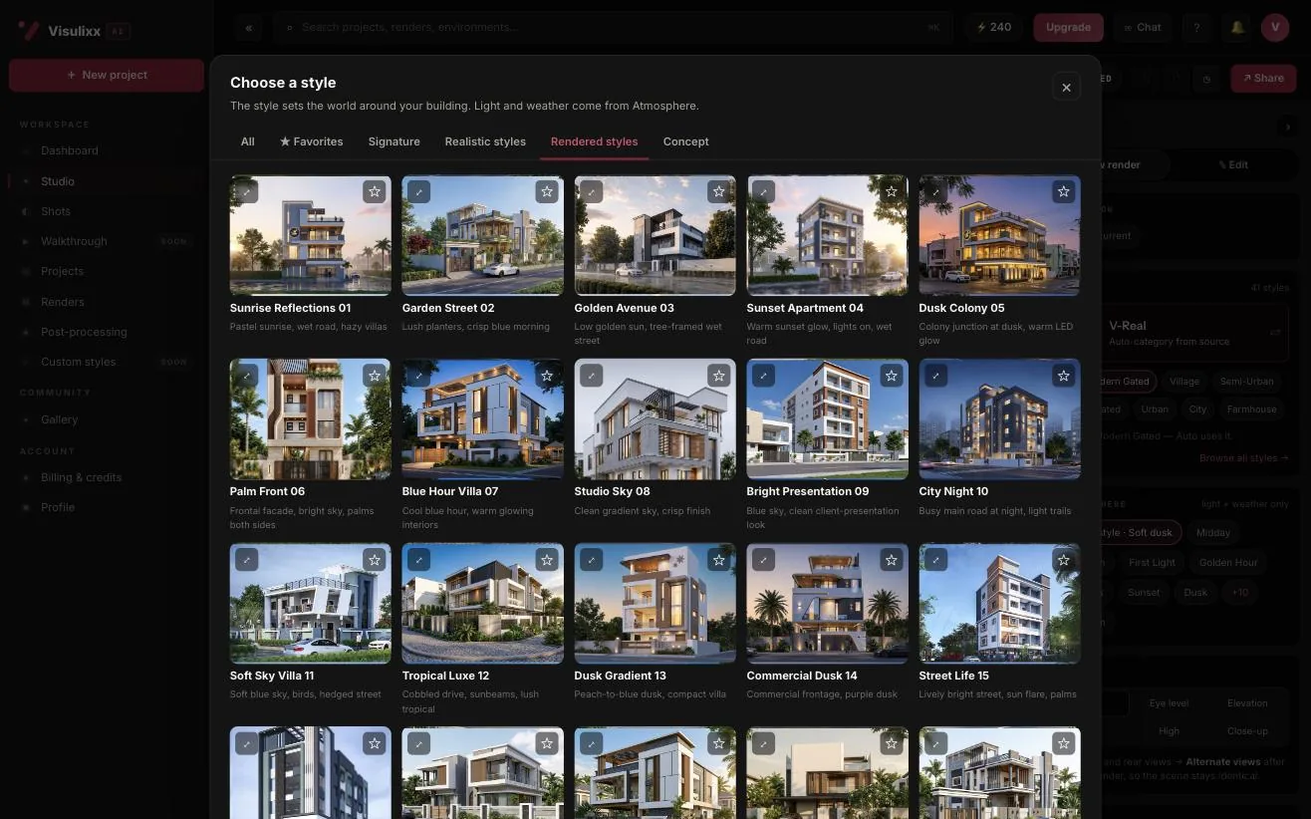This screenshot has height=819, width=1311.
Task: Switch to the Favorites tab
Action: click(x=312, y=141)
